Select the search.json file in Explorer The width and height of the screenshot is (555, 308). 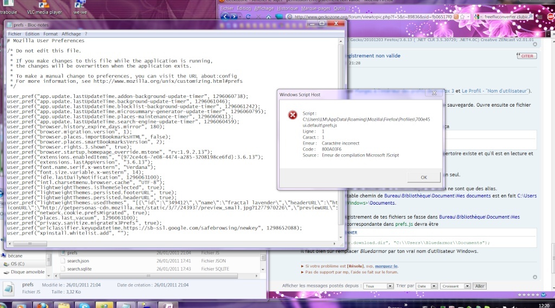(78, 261)
